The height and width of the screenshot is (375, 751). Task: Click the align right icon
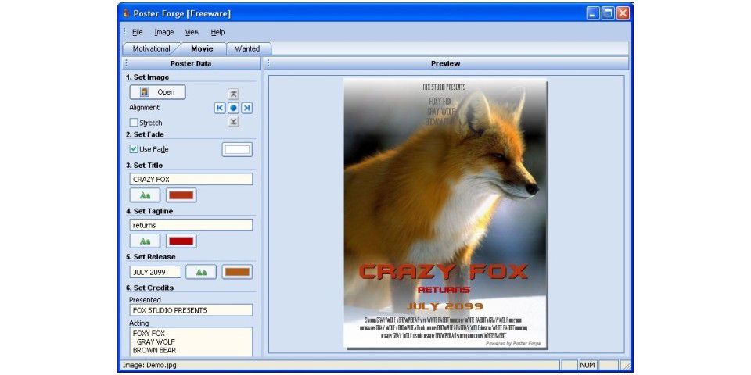pos(246,108)
